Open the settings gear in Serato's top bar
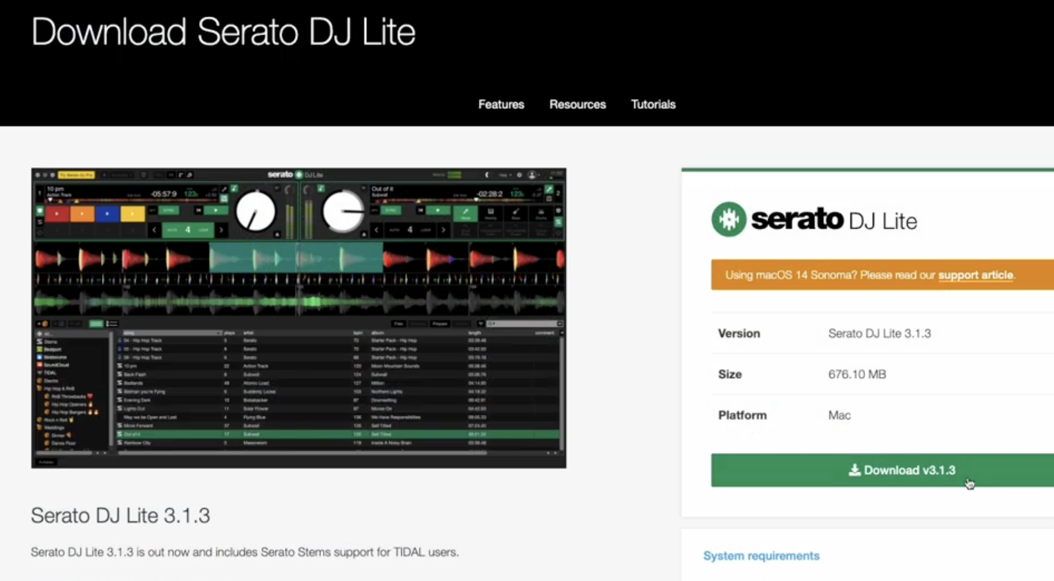The width and height of the screenshot is (1054, 581). [519, 175]
